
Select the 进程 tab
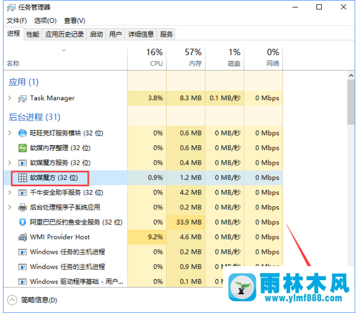click(x=14, y=34)
